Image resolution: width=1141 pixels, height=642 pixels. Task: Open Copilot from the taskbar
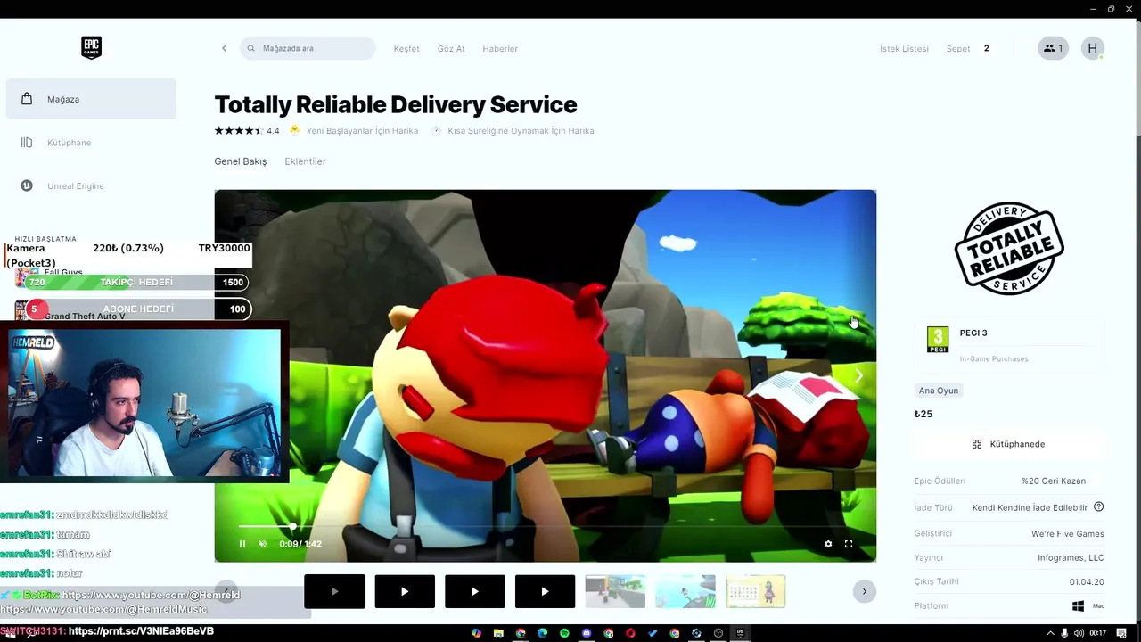(475, 633)
